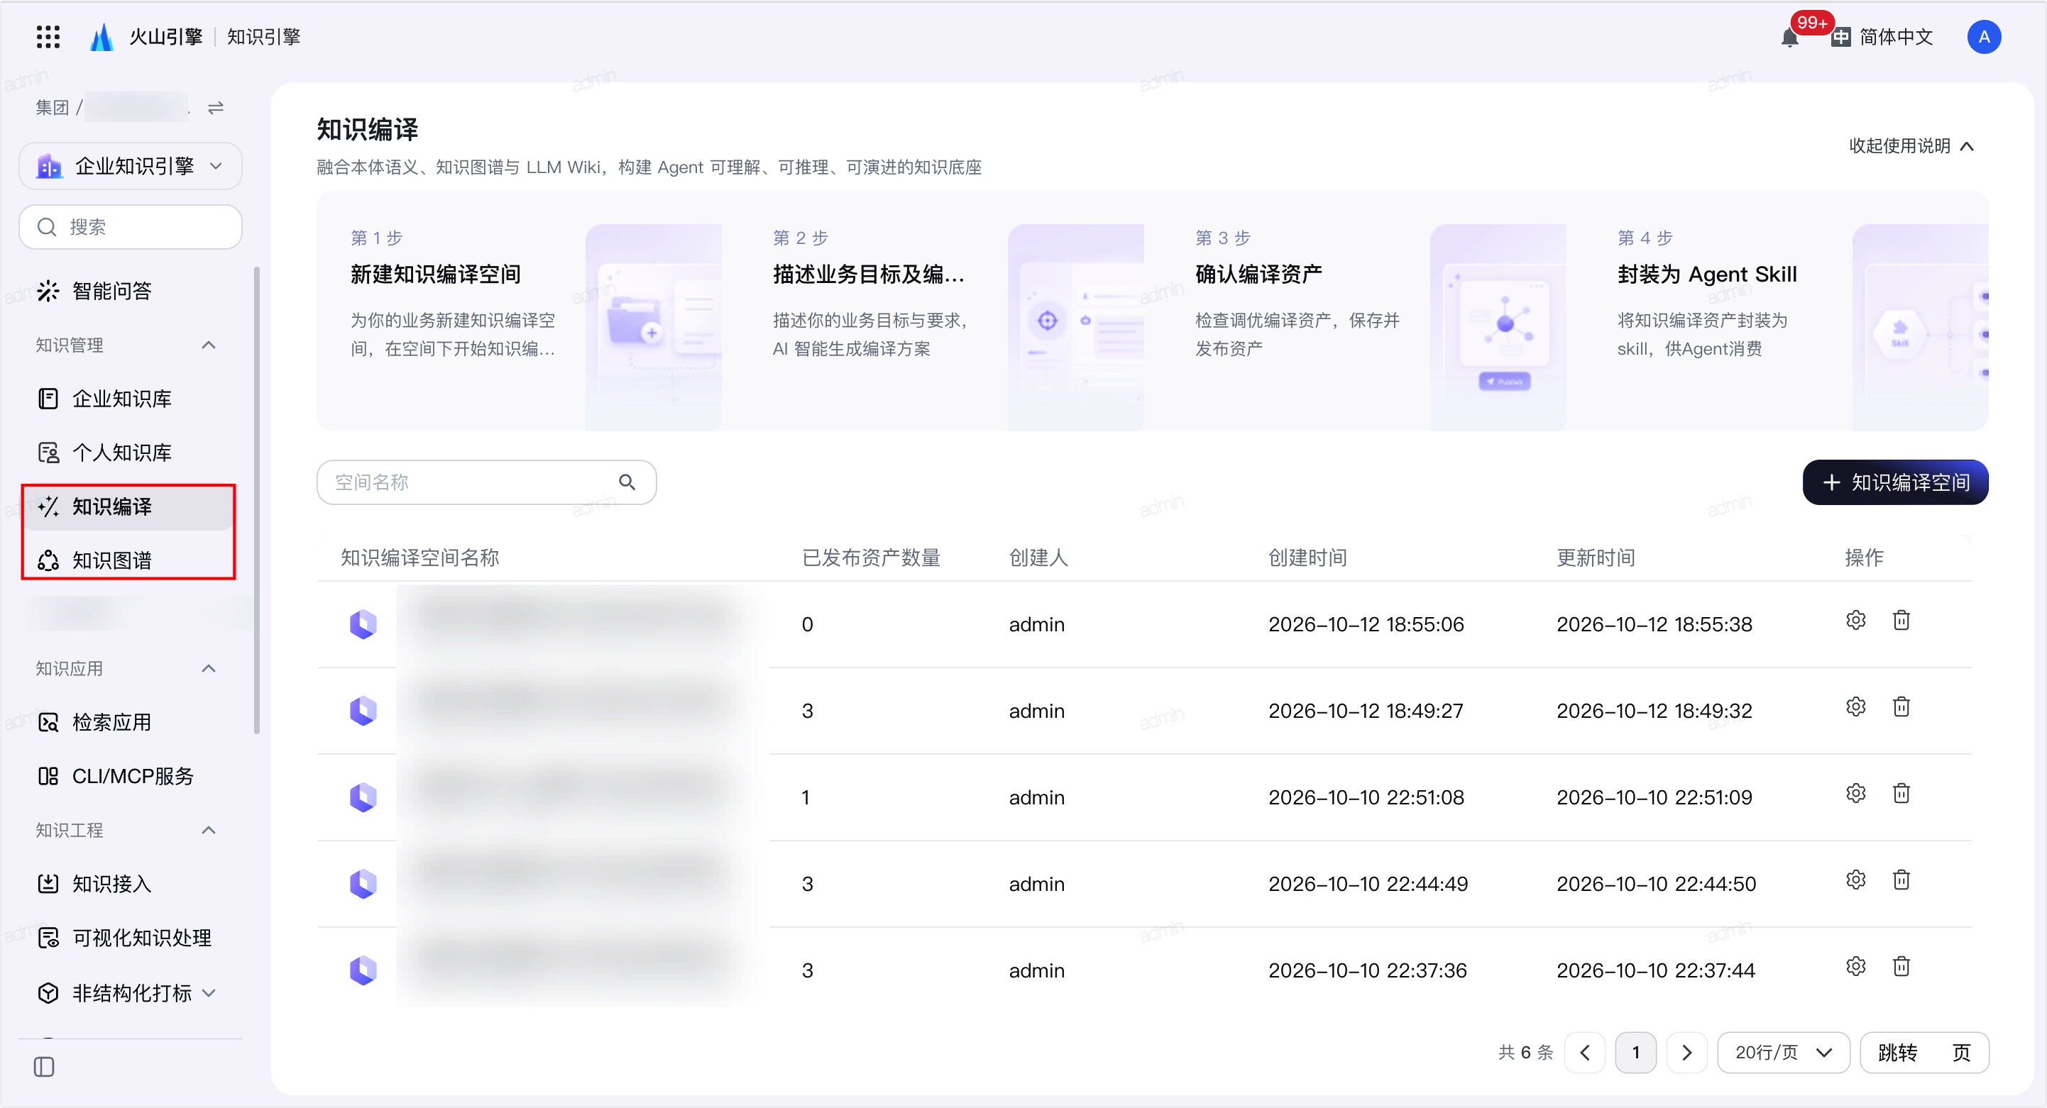Image resolution: width=2047 pixels, height=1108 pixels.
Task: Delete the space created 18:55:06
Action: (1901, 620)
